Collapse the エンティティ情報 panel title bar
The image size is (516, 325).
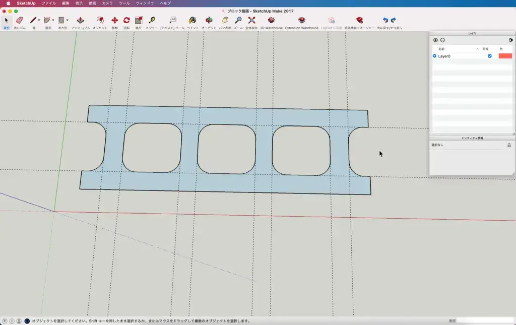click(472, 138)
